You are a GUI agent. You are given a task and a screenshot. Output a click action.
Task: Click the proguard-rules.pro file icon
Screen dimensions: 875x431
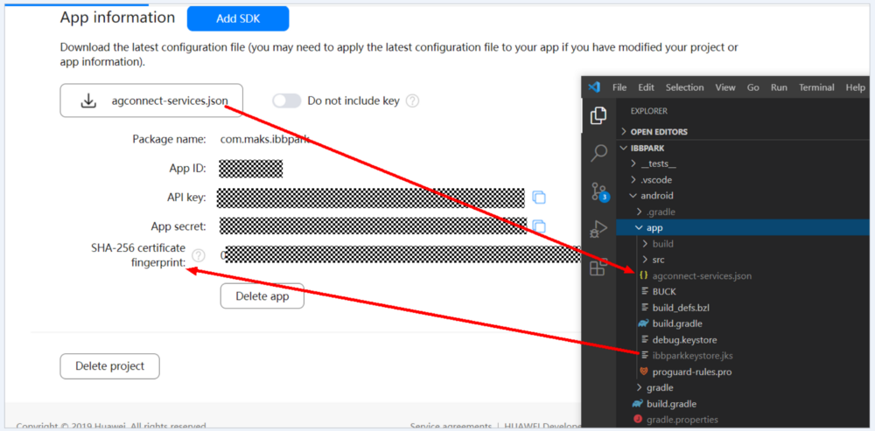643,372
